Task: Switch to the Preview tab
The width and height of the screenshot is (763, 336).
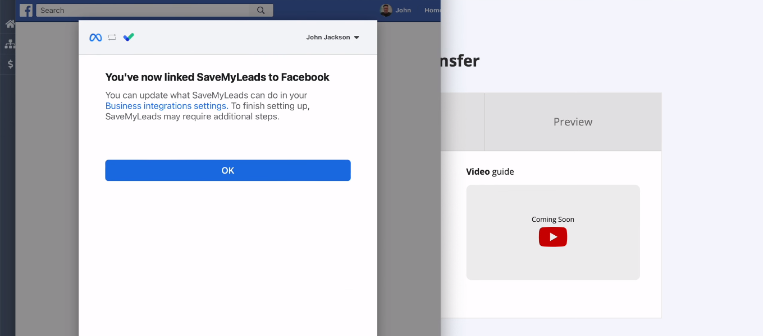Action: (x=573, y=122)
